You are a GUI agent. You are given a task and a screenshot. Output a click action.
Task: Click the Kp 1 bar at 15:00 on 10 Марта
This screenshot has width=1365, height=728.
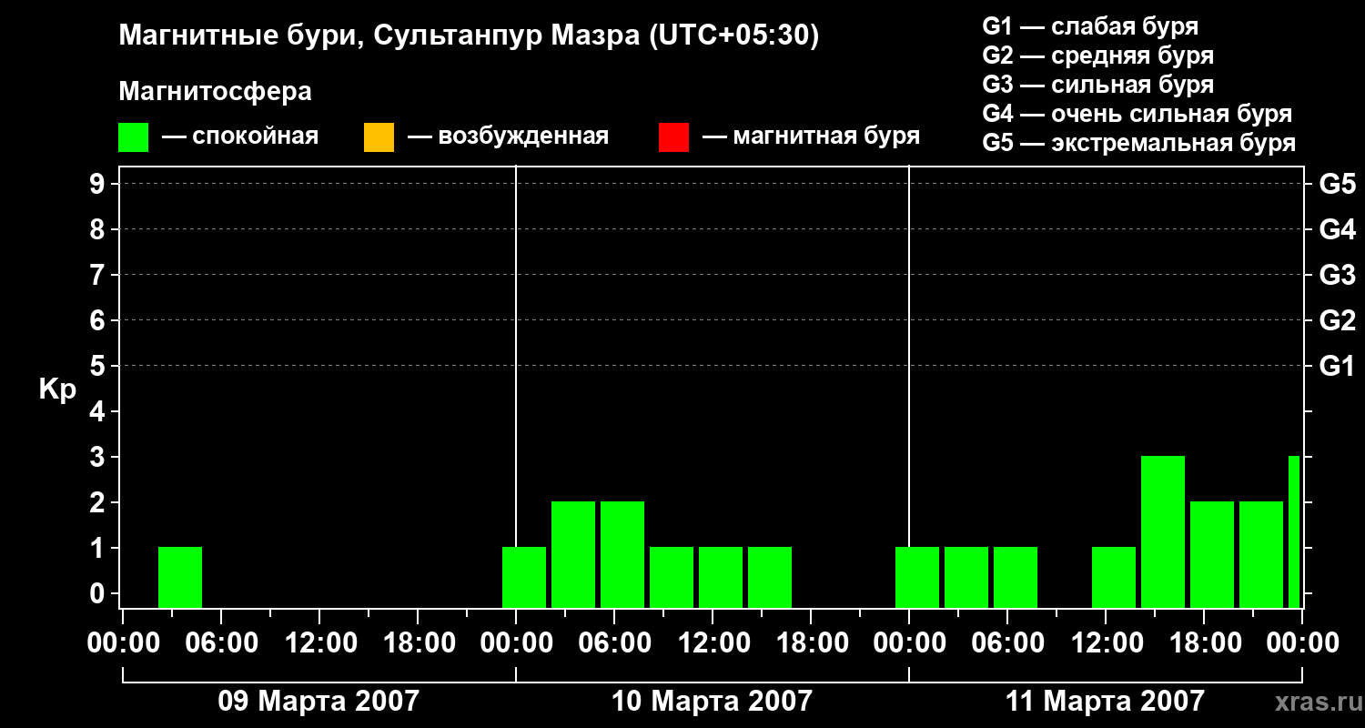click(x=770, y=577)
